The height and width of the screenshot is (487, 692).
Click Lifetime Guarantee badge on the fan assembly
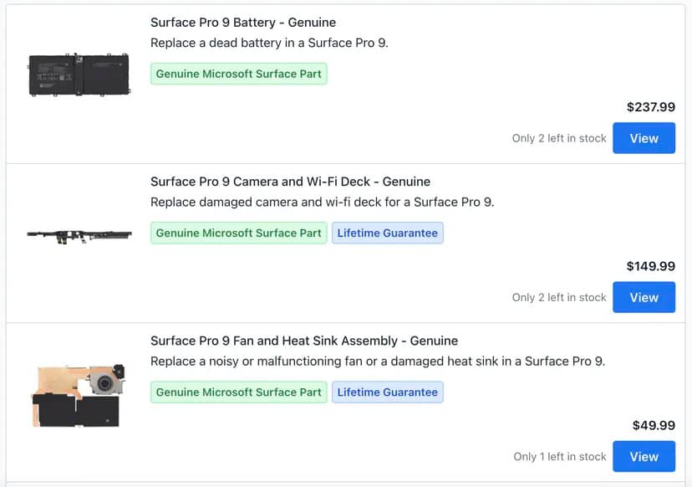click(x=388, y=392)
